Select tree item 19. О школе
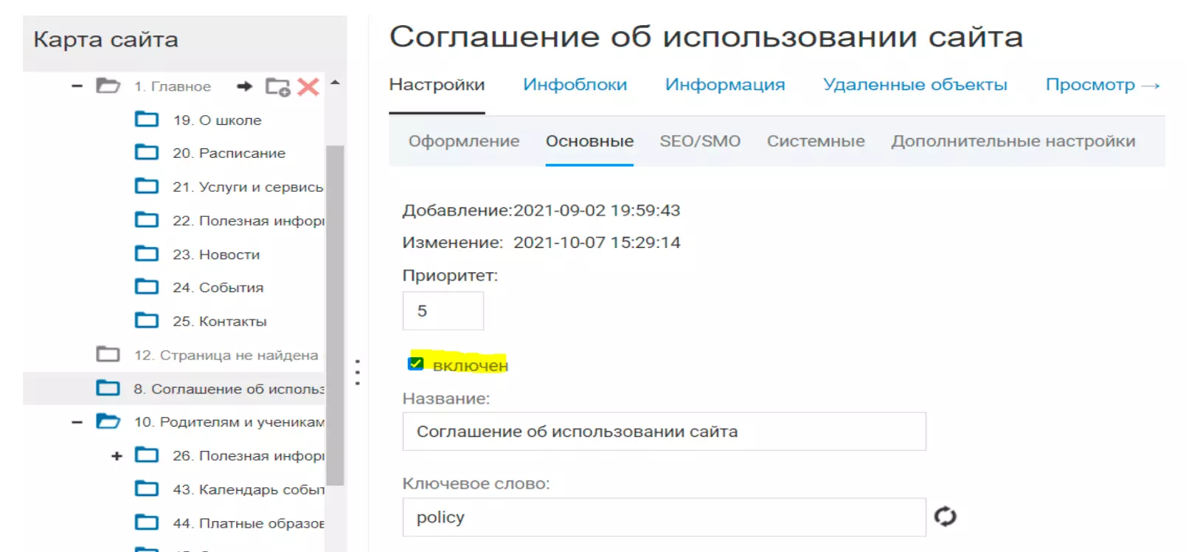Viewport: 1186px width, 552px height. tap(218, 120)
